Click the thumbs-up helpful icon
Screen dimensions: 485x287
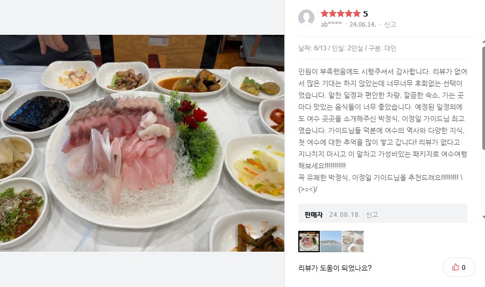455,267
